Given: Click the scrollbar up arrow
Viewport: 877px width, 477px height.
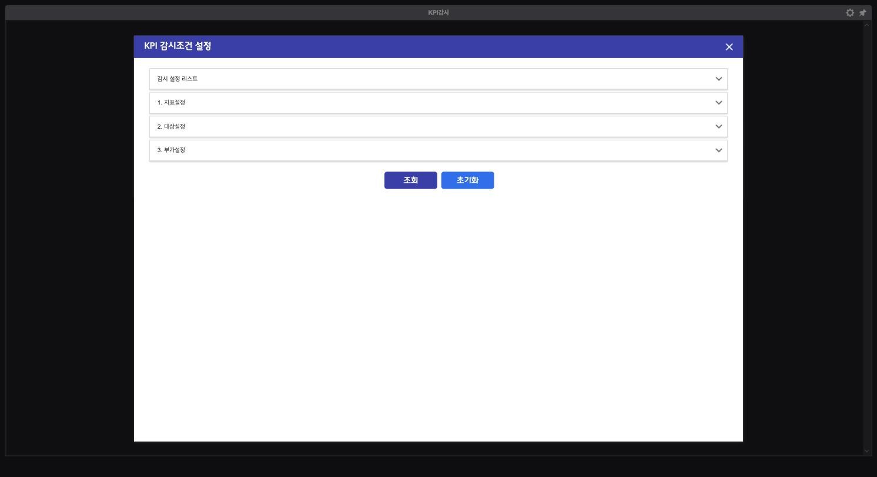Looking at the screenshot, I should (x=866, y=25).
